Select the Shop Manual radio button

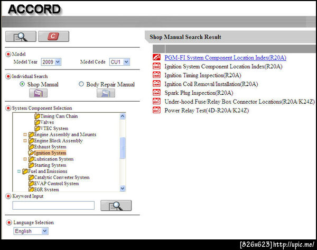(x=22, y=84)
